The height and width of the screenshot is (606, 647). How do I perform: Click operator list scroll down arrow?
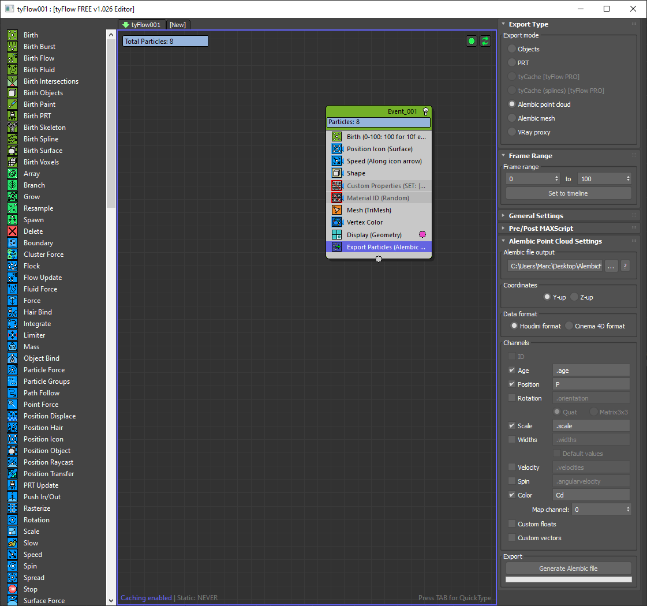click(111, 601)
